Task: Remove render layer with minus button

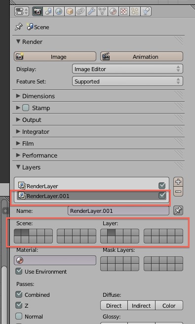Action: click(x=178, y=192)
